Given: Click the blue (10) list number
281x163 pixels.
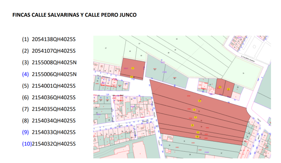Looking at the screenshot, I should pyautogui.click(x=27, y=144).
